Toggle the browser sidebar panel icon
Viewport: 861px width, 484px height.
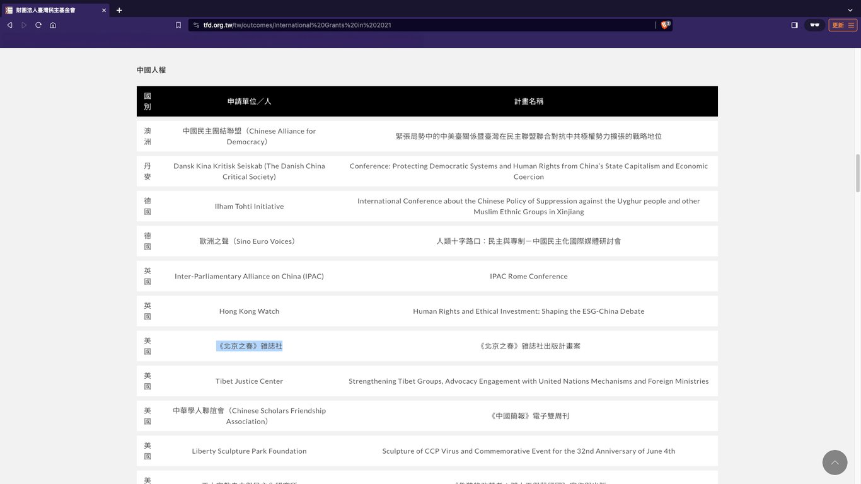point(794,25)
